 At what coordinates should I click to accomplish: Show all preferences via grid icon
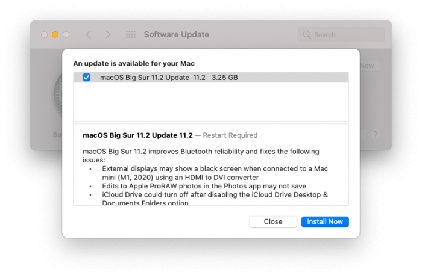pos(130,35)
